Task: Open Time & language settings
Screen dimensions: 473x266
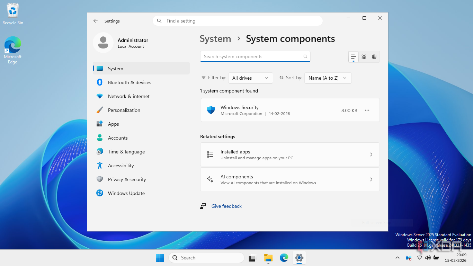Action: (x=141, y=152)
